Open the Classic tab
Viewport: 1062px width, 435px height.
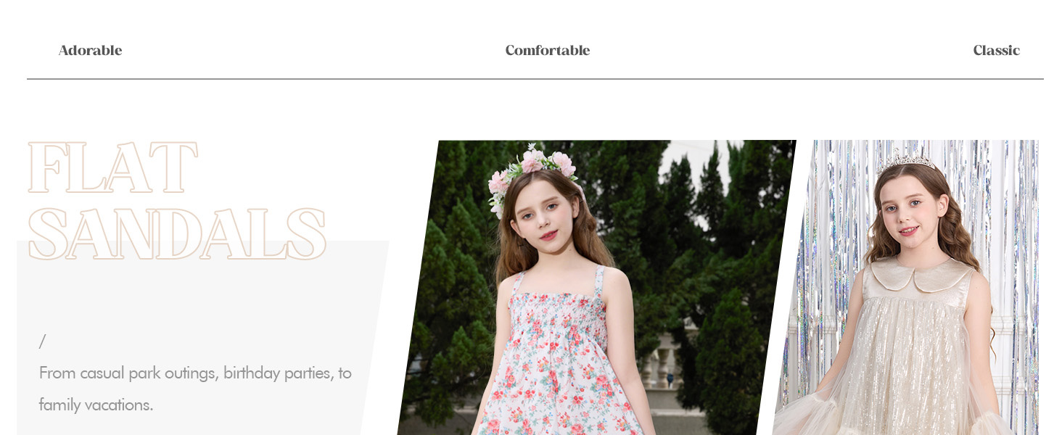996,51
